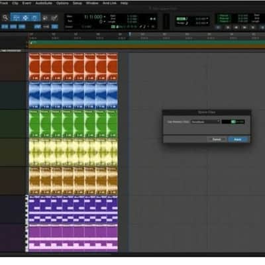Open the Help menu
The height and width of the screenshot is (265, 265).
[124, 3]
